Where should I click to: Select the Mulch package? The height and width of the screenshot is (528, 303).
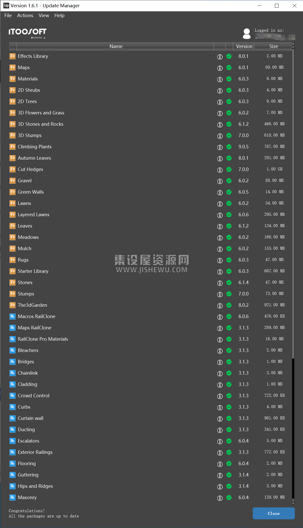[x=150, y=248]
